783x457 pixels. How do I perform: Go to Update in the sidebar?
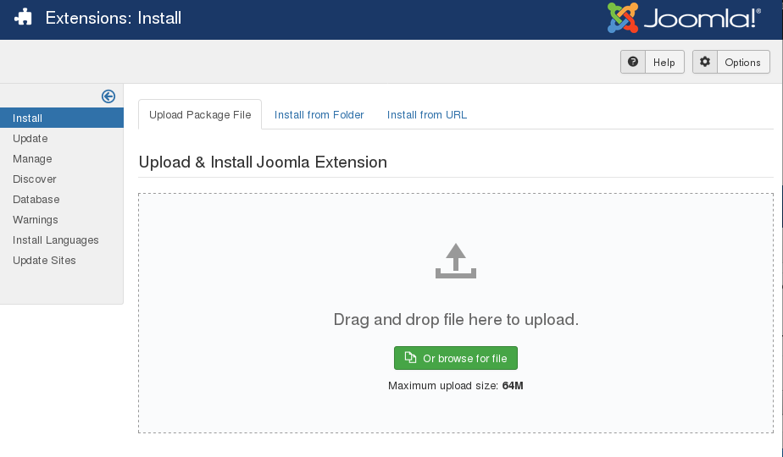[x=31, y=139]
